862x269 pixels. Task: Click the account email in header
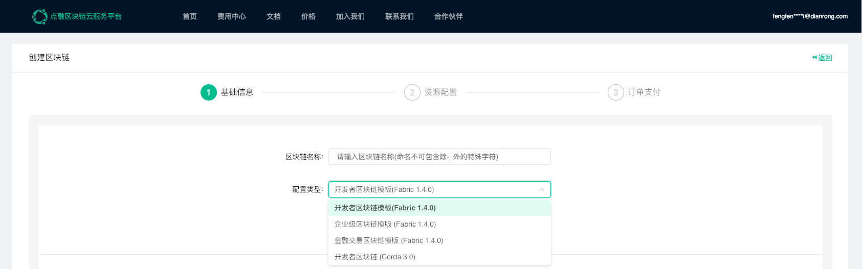click(810, 16)
